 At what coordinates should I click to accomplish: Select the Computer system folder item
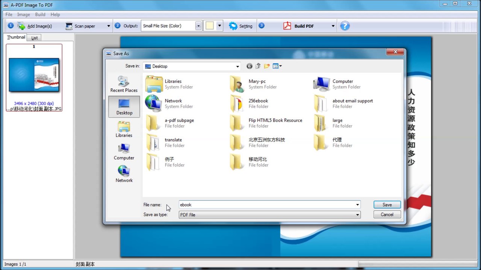pyautogui.click(x=337, y=84)
